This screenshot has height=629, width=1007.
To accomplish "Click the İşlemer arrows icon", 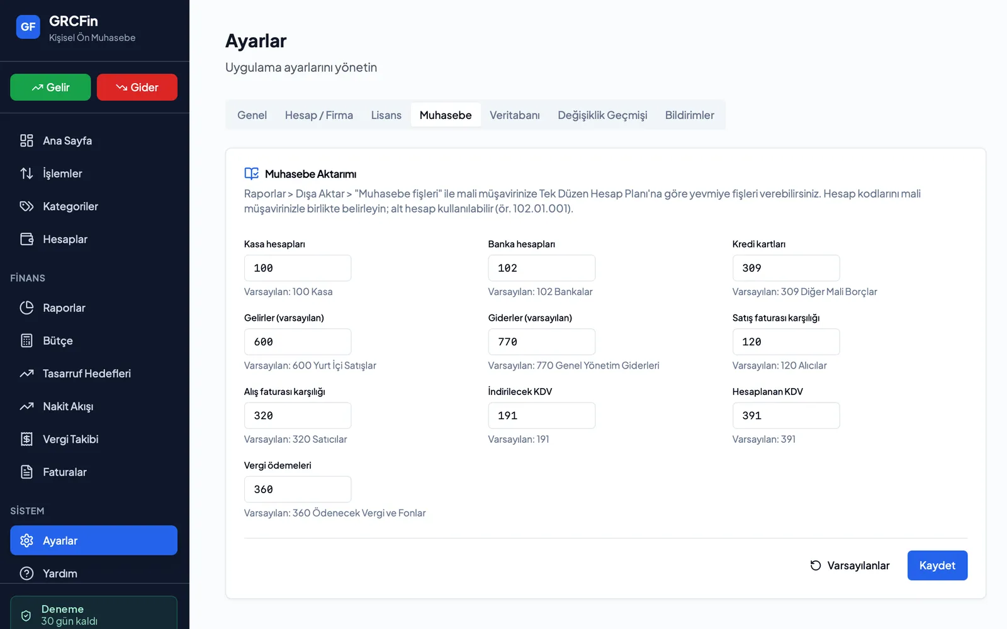I will point(26,174).
